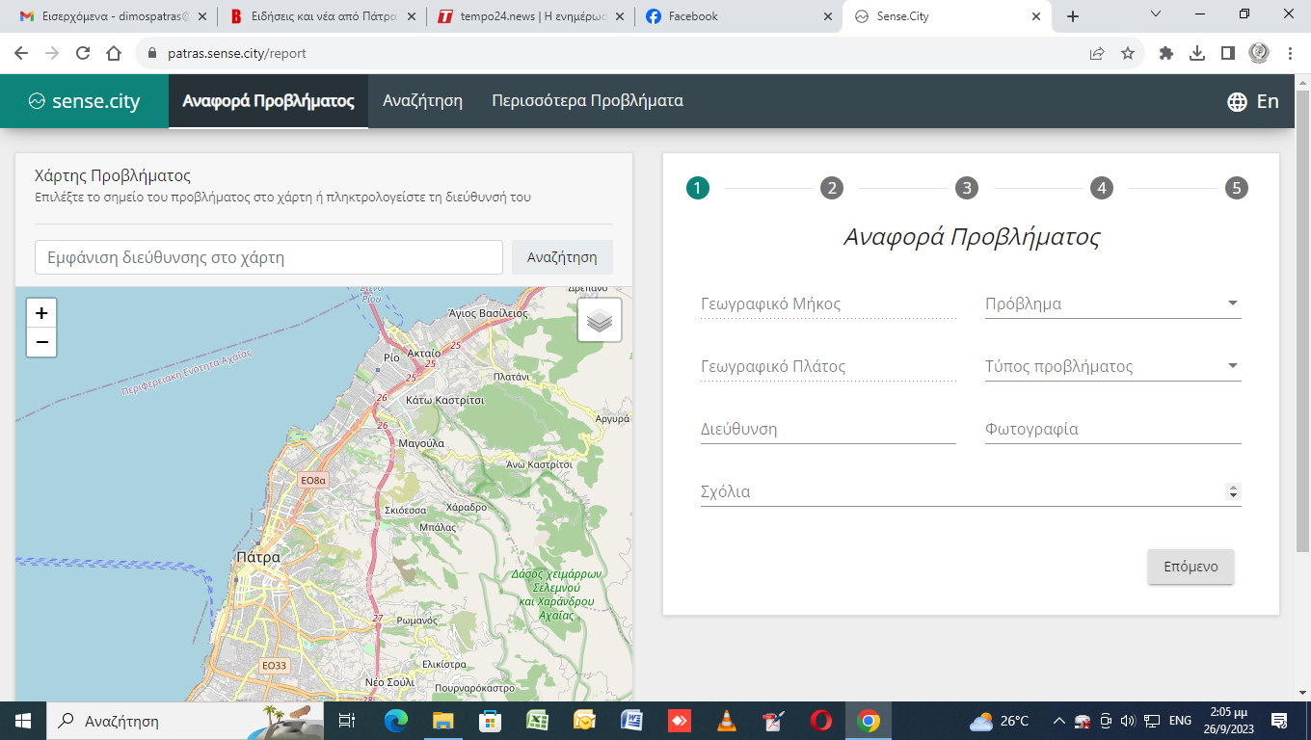
Task: Click the Γεωγραφικό Πλάτος field
Action: click(828, 367)
